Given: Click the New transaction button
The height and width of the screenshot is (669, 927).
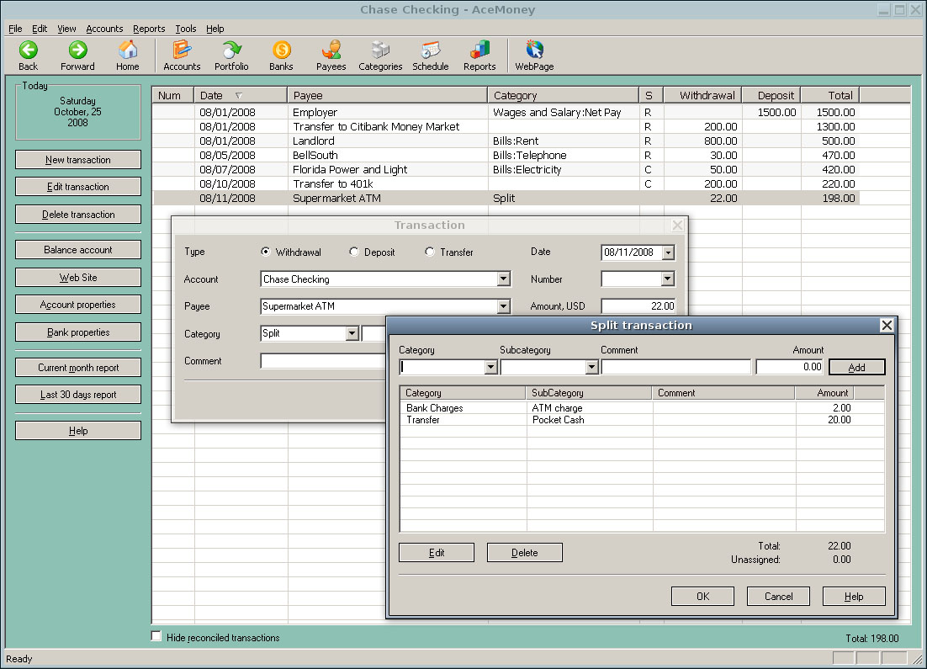Looking at the screenshot, I should [78, 160].
